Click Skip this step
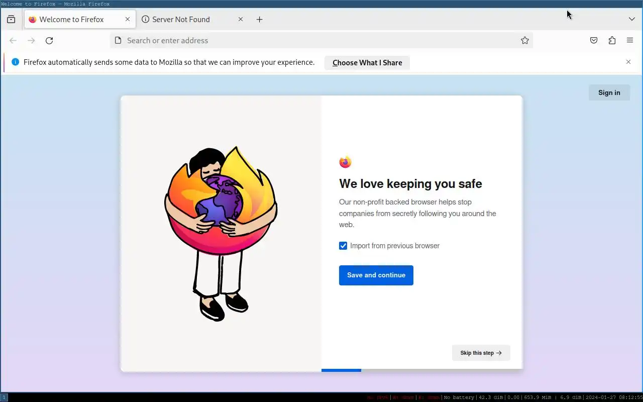 (x=481, y=353)
